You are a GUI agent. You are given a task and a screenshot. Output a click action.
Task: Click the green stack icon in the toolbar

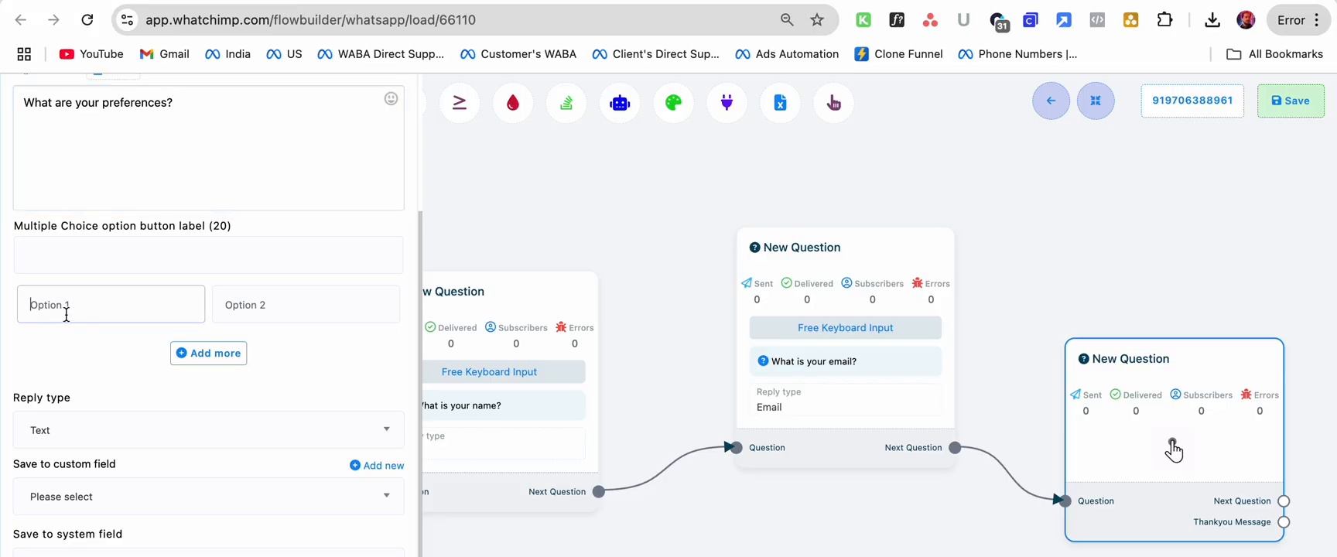[566, 102]
